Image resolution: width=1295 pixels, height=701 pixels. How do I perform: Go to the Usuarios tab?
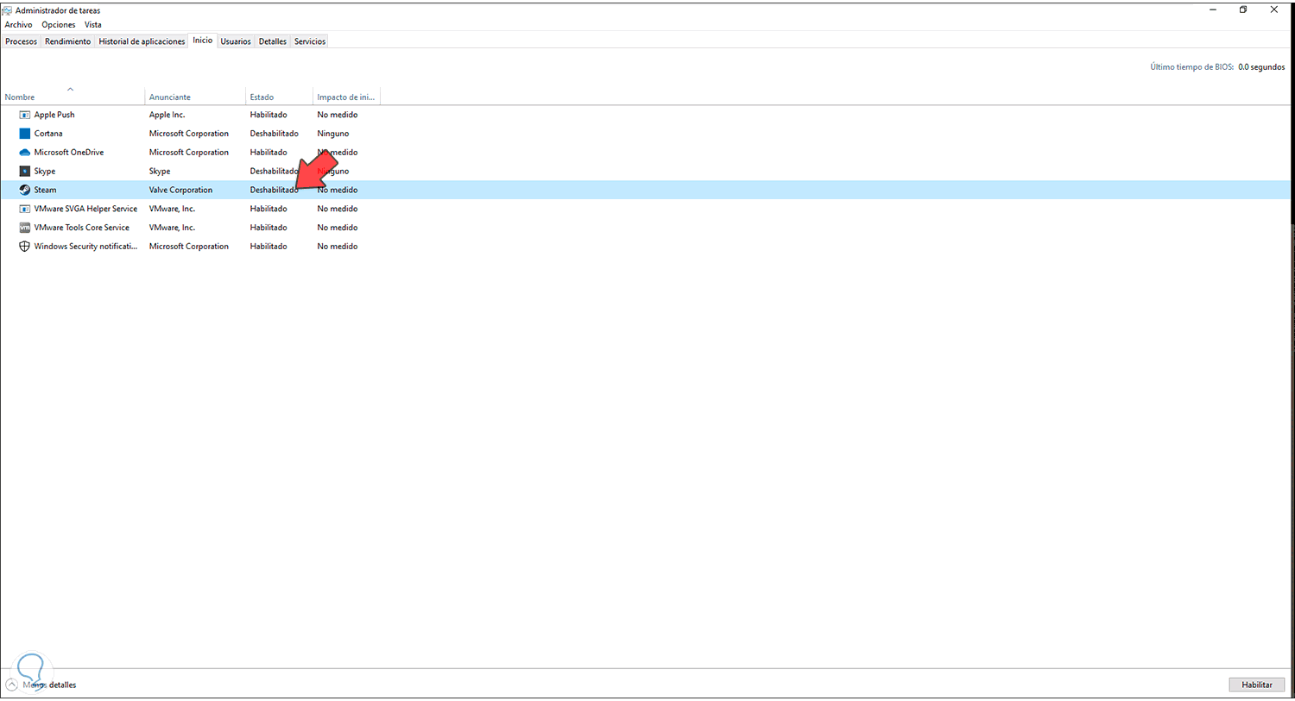pos(236,41)
